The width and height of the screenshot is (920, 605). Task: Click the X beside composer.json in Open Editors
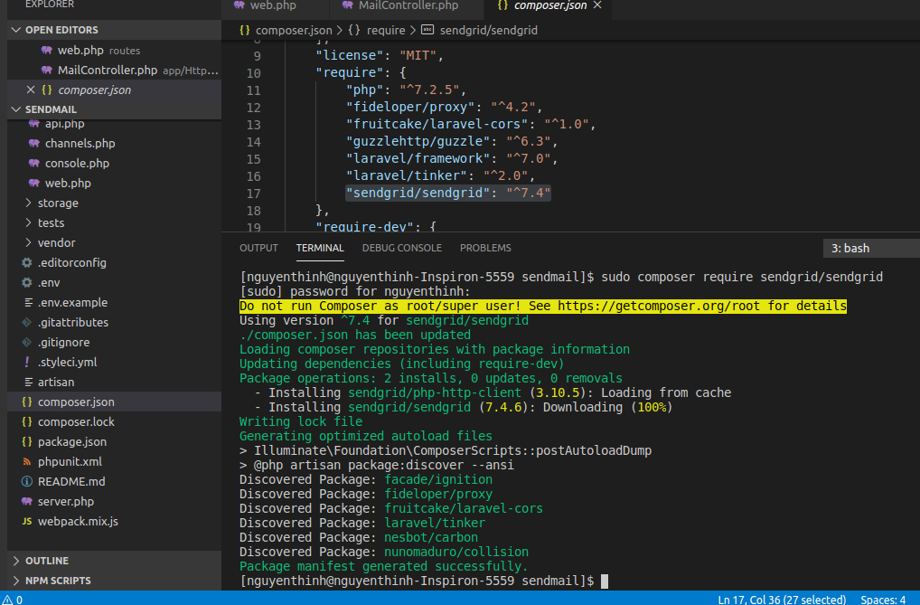[x=31, y=90]
